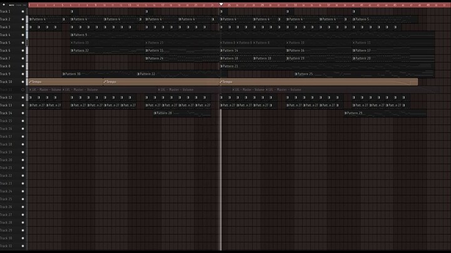
Task: Toggle mute switch of Track 4
Action: pyautogui.click(x=23, y=35)
